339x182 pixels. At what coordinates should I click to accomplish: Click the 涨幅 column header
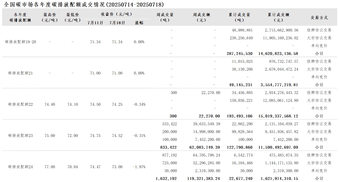click(x=139, y=23)
